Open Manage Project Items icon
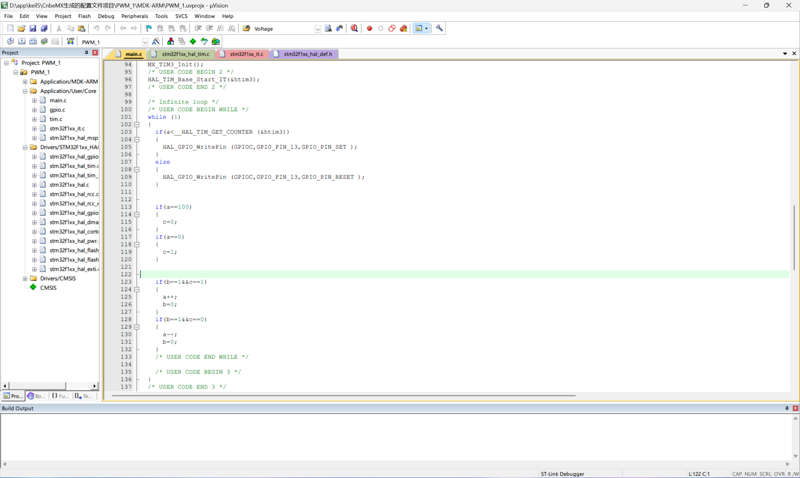 point(170,41)
